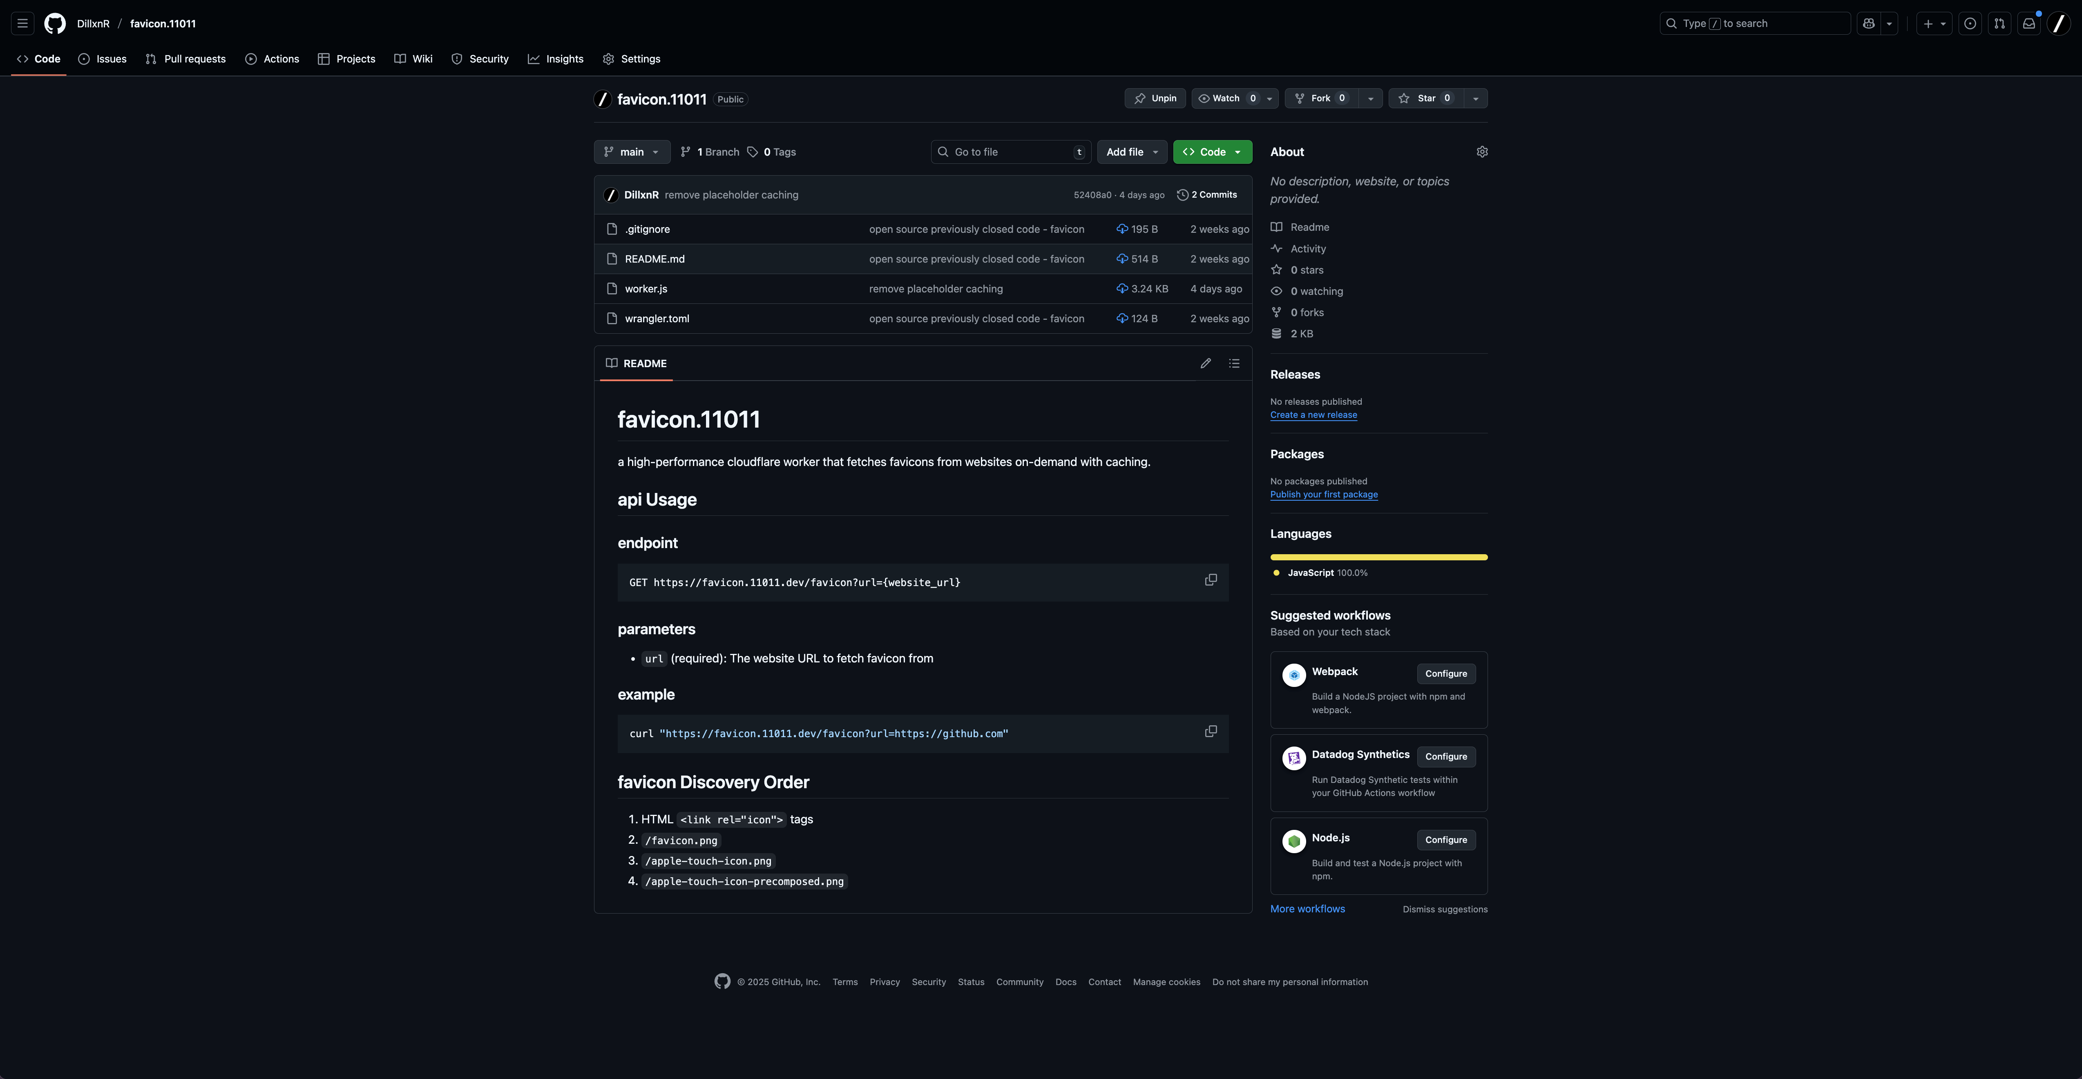This screenshot has width=2082, height=1079.
Task: Edit the README with pencil icon
Action: [1205, 363]
